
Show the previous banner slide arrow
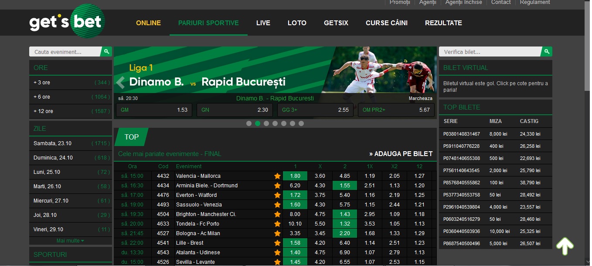click(x=121, y=82)
